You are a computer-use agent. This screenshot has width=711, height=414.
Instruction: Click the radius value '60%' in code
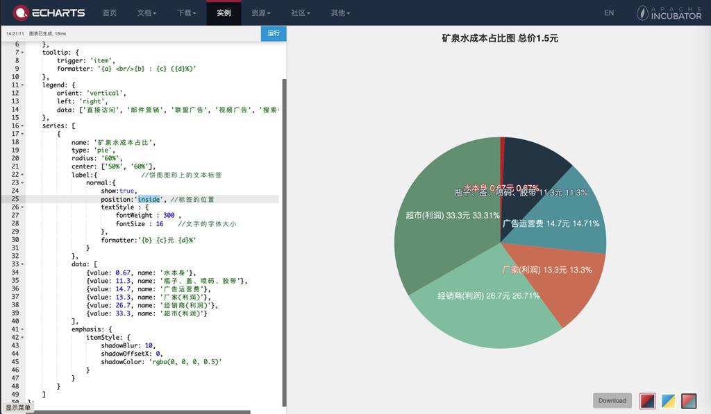click(x=110, y=159)
